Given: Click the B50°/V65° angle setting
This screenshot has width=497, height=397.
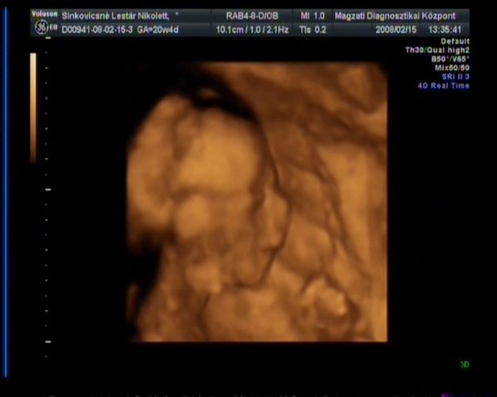Looking at the screenshot, I should [448, 59].
